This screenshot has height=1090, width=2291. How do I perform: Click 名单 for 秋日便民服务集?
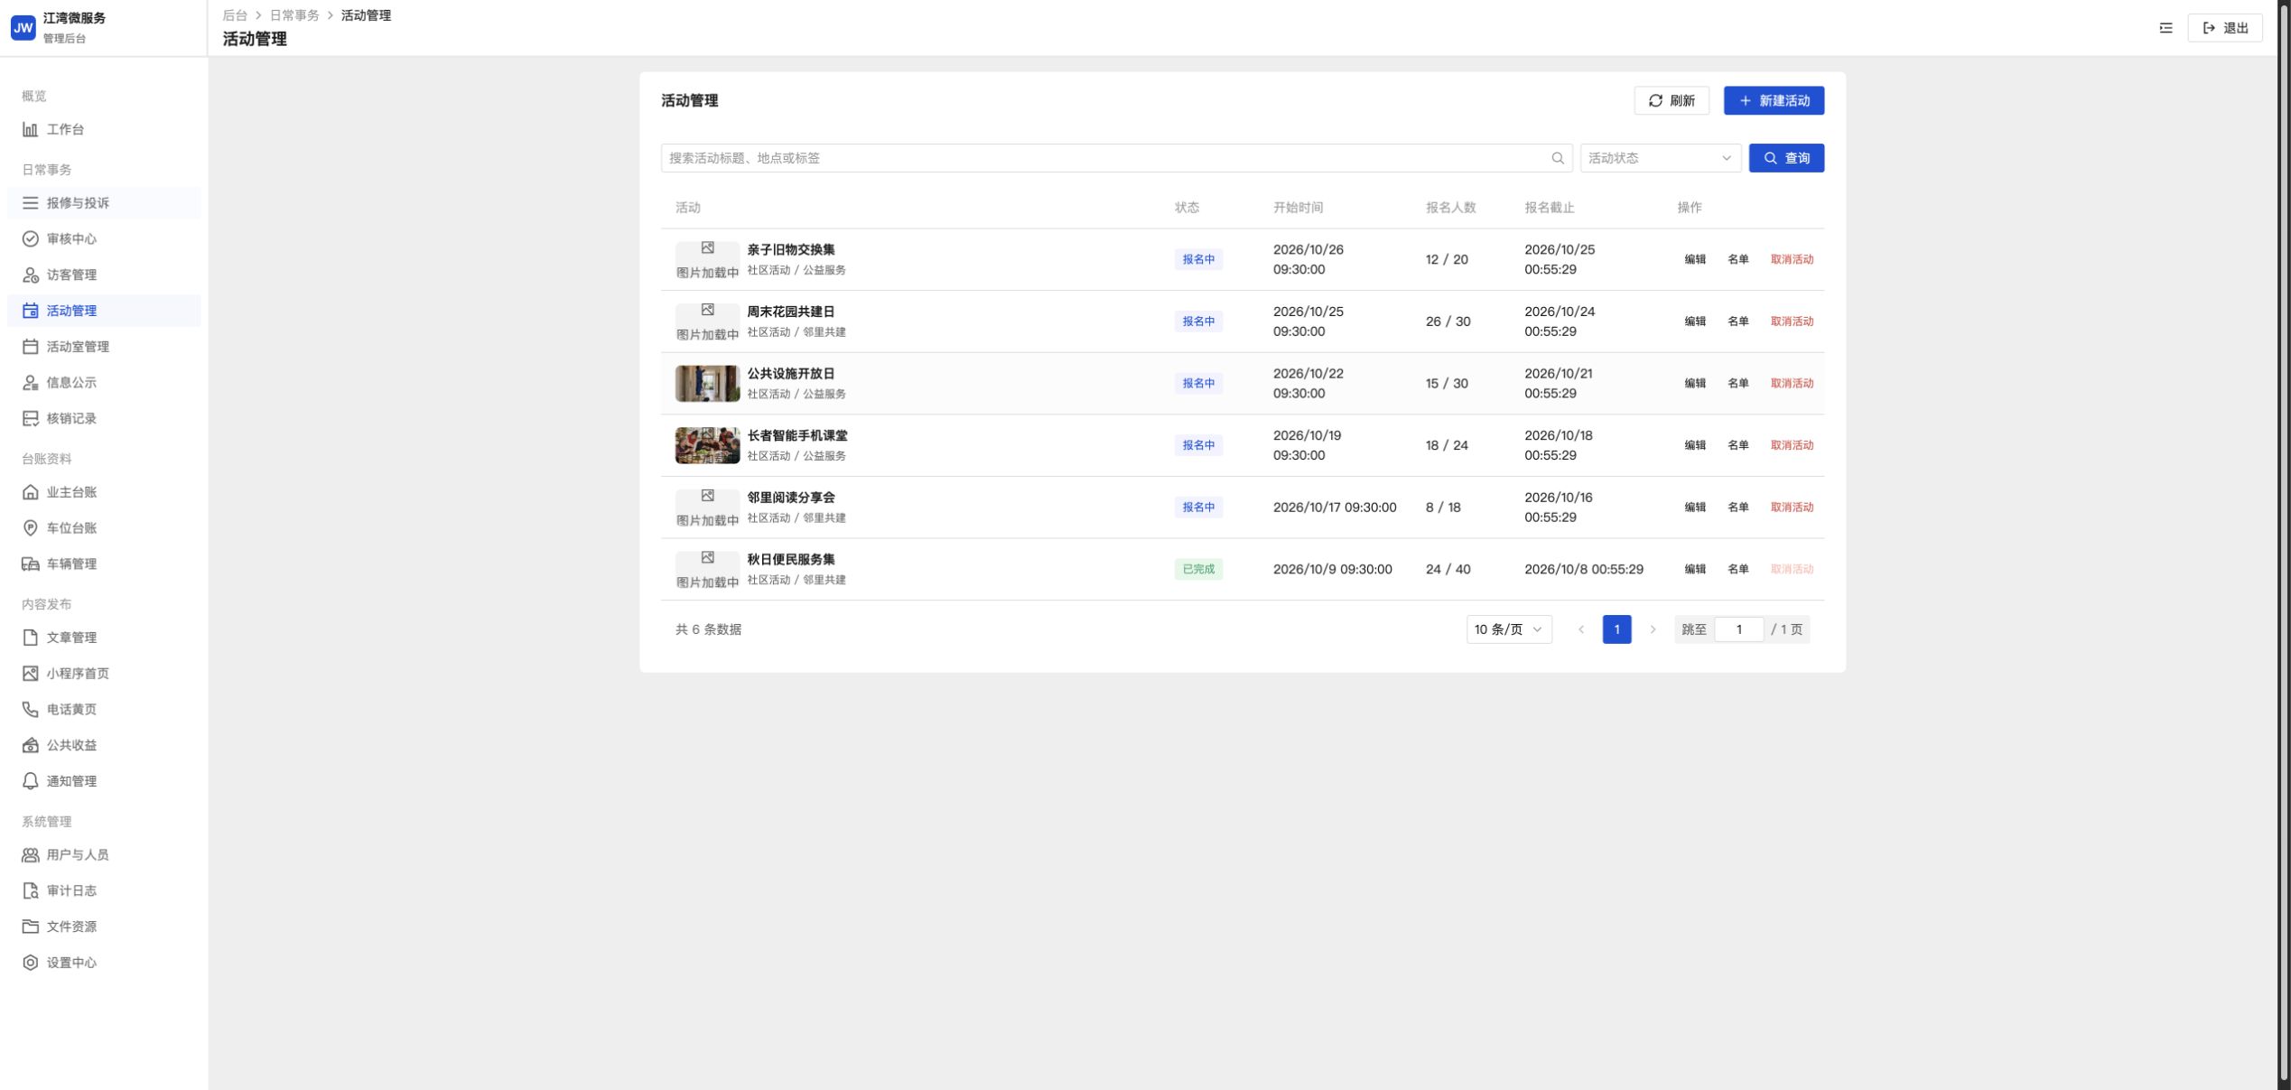click(1738, 570)
